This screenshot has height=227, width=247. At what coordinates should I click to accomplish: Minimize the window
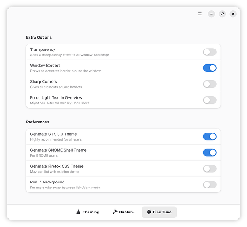click(x=212, y=14)
